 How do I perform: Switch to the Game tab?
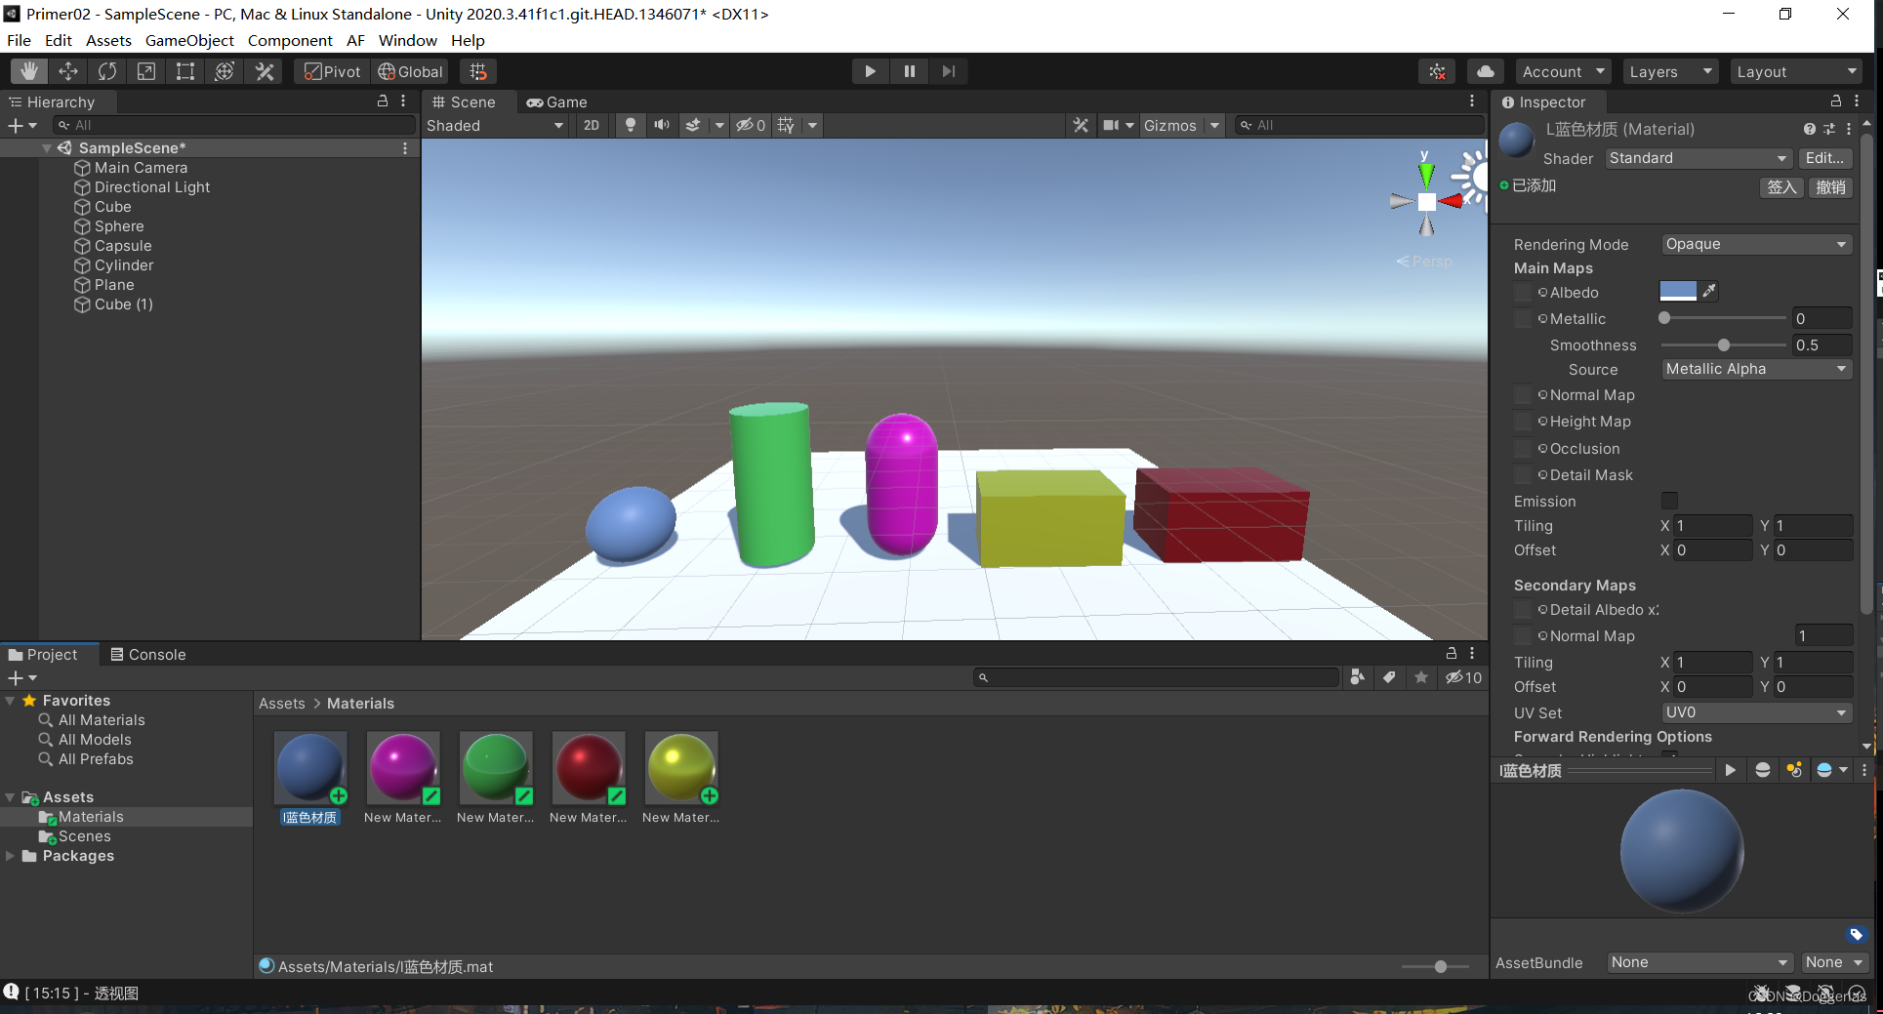pos(556,102)
